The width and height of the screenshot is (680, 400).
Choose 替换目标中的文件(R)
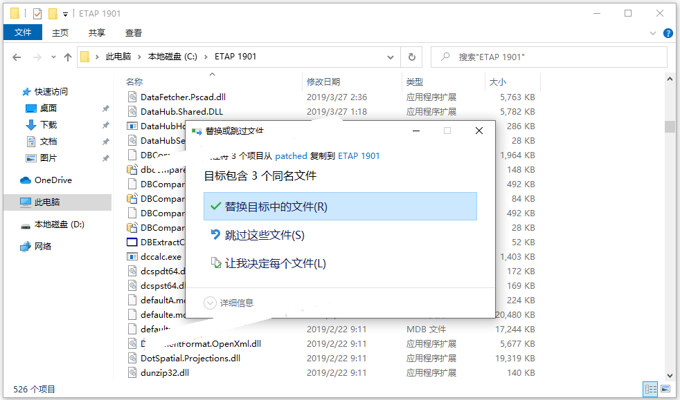click(x=340, y=207)
